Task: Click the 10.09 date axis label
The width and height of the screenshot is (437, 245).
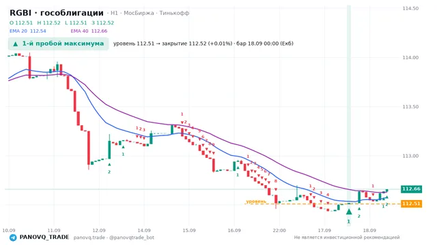Action: click(9, 230)
